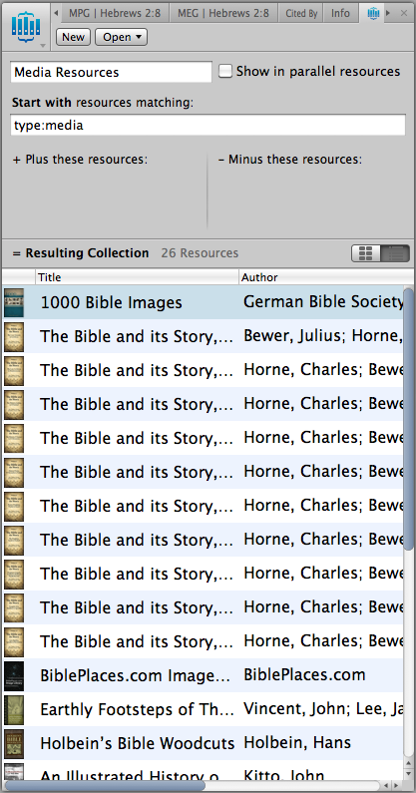Viewport: 416px width, 793px height.
Task: Click the Holbein's Bible Woodcuts cover icon
Action: [x=14, y=743]
